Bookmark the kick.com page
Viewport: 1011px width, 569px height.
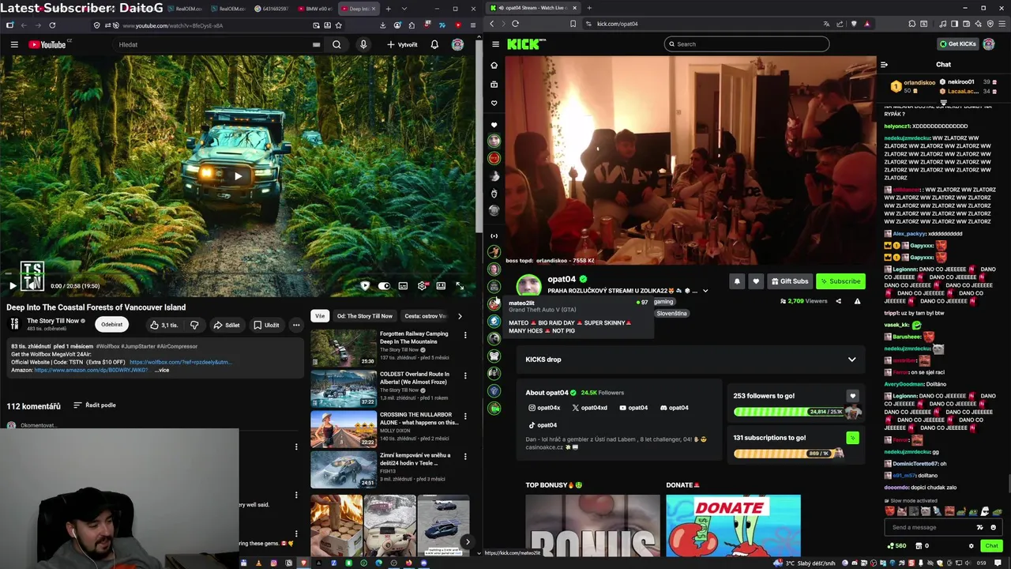[x=573, y=24]
